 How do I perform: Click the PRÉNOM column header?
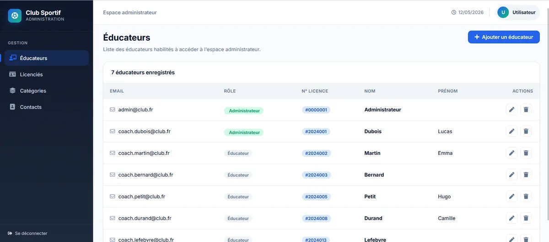(x=448, y=91)
